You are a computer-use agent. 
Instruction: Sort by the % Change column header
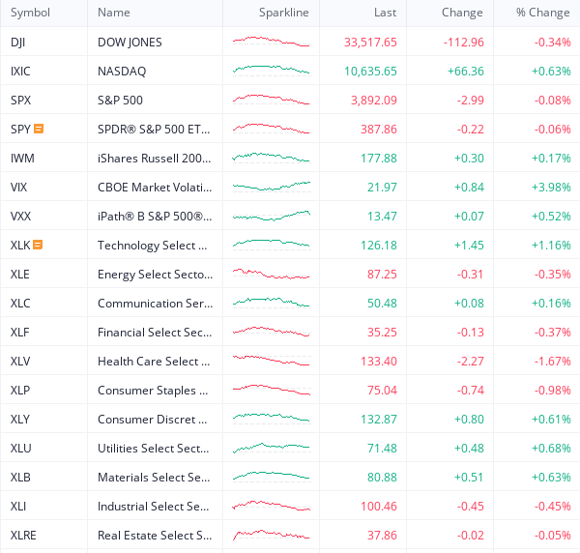(x=543, y=13)
